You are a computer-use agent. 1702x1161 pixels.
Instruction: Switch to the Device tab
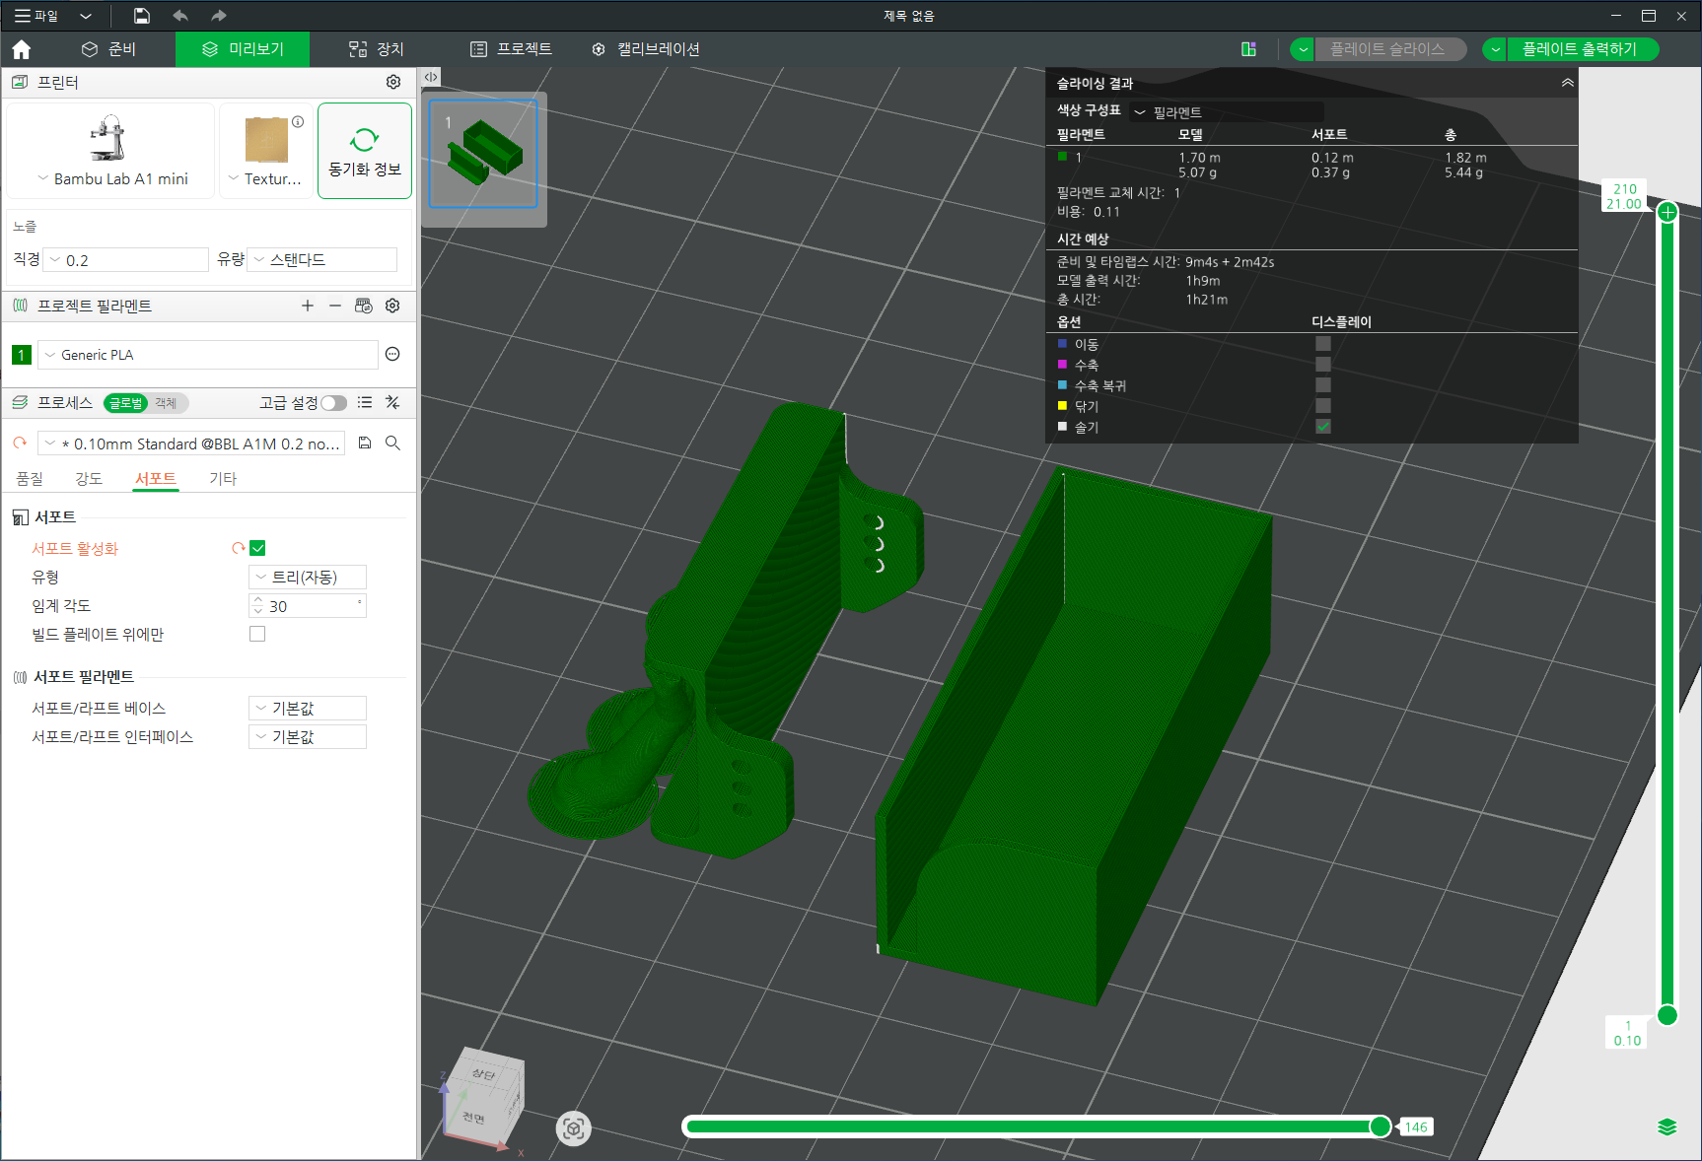click(x=377, y=49)
